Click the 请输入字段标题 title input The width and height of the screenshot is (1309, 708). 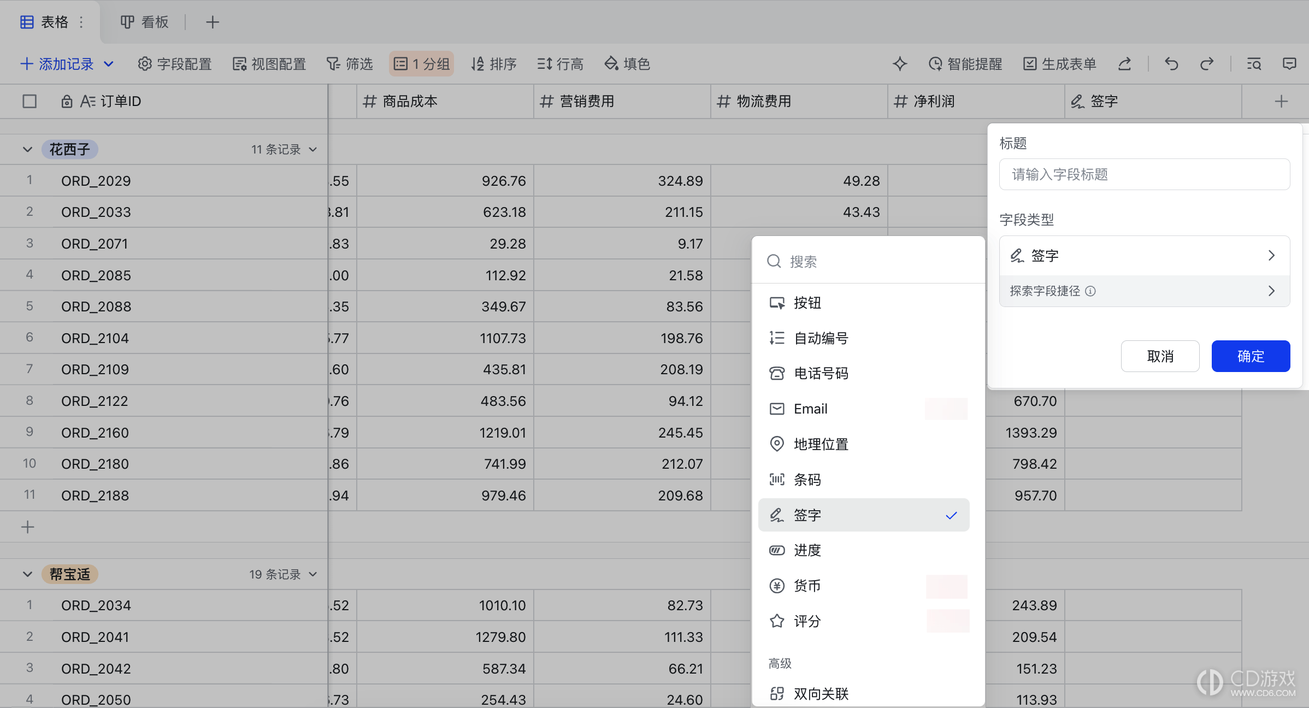(1145, 174)
